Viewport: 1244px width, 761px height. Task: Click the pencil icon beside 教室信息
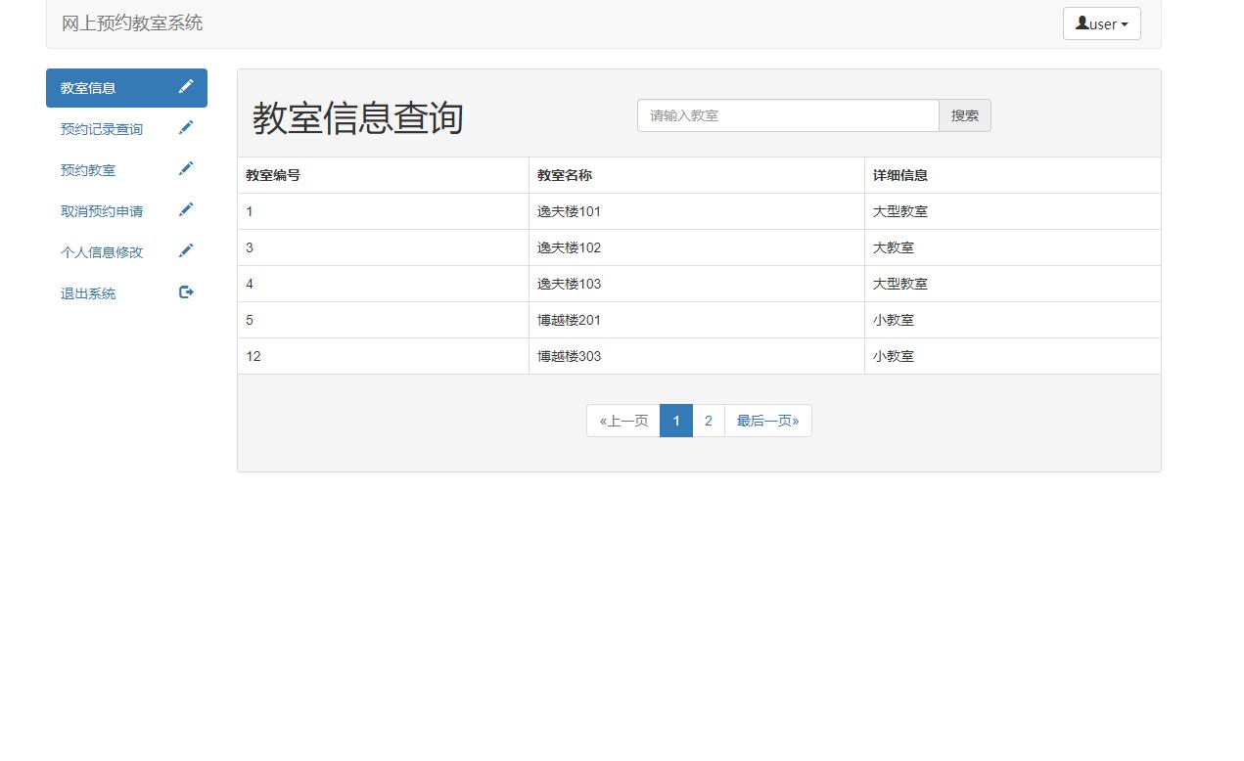(x=186, y=86)
